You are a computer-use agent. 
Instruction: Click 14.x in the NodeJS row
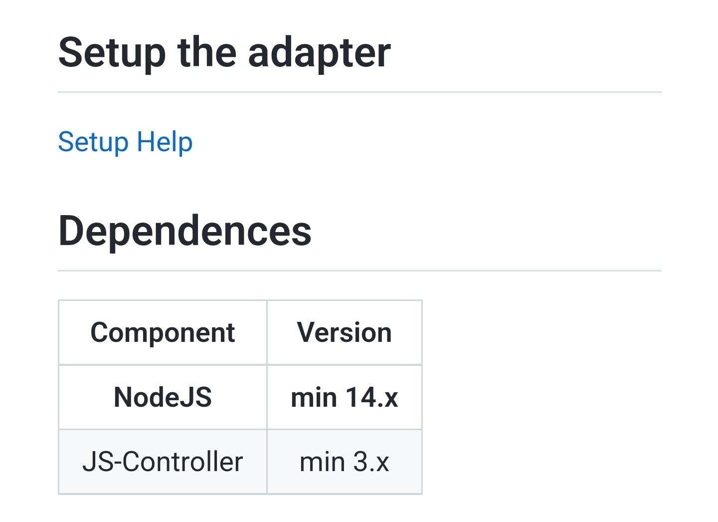click(371, 398)
